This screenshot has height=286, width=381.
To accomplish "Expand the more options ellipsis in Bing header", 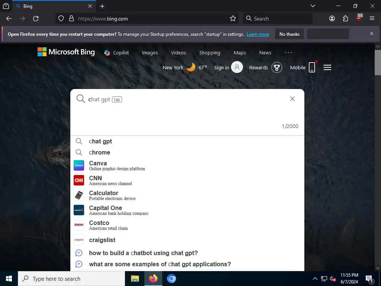I will point(288,53).
